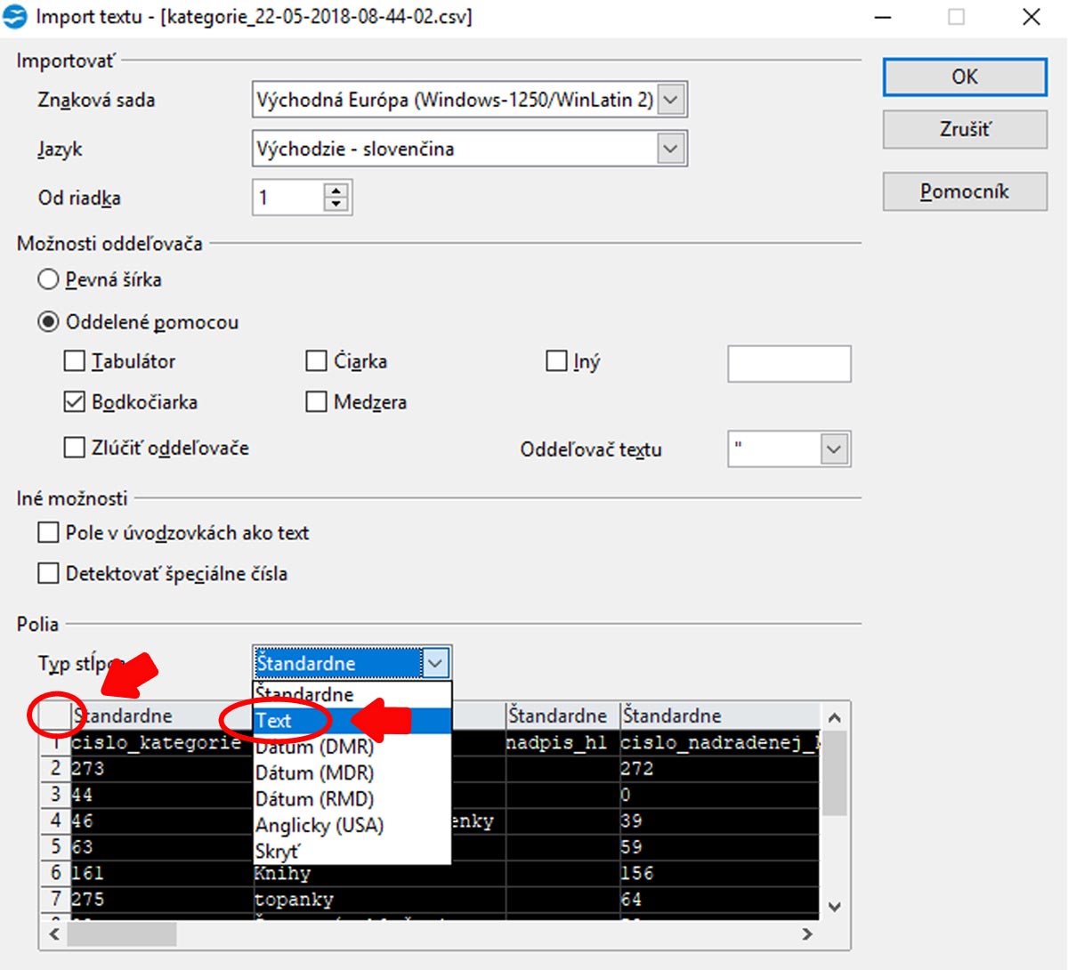Viewport: 1068px width, 970px height.
Task: Select Oddelené pomocou radio button
Action: point(48,322)
